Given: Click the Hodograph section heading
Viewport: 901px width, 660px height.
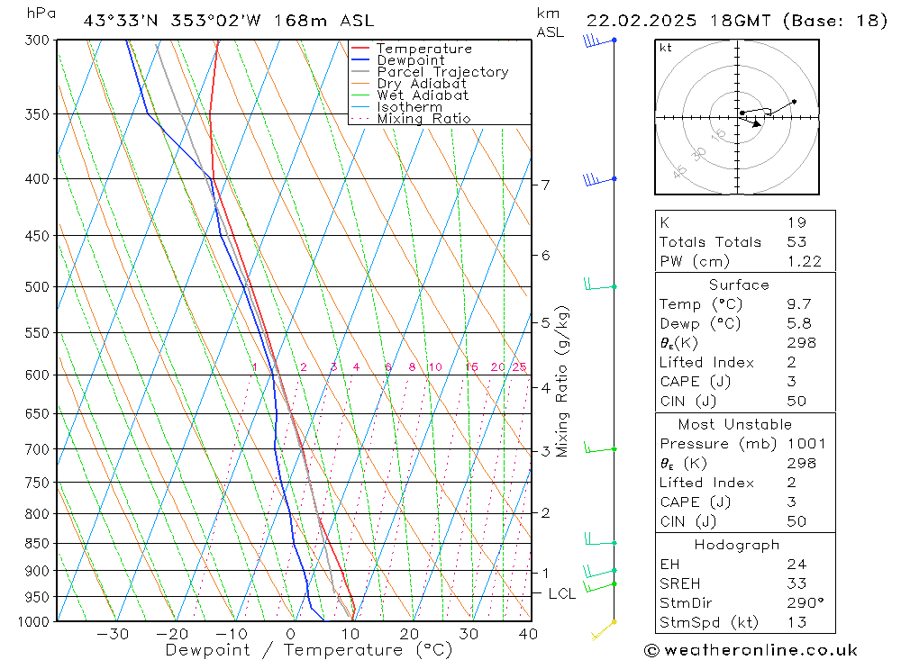Looking at the screenshot, I should [x=737, y=545].
